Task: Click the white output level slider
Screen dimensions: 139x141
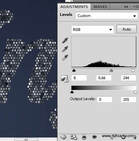Action: click(x=136, y=92)
